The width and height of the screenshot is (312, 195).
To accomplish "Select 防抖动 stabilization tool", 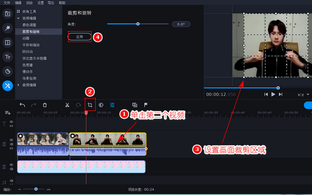I will (28, 52).
